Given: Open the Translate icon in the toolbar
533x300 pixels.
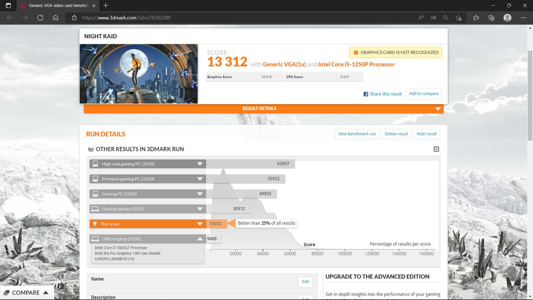Looking at the screenshot, I should tap(433, 17).
